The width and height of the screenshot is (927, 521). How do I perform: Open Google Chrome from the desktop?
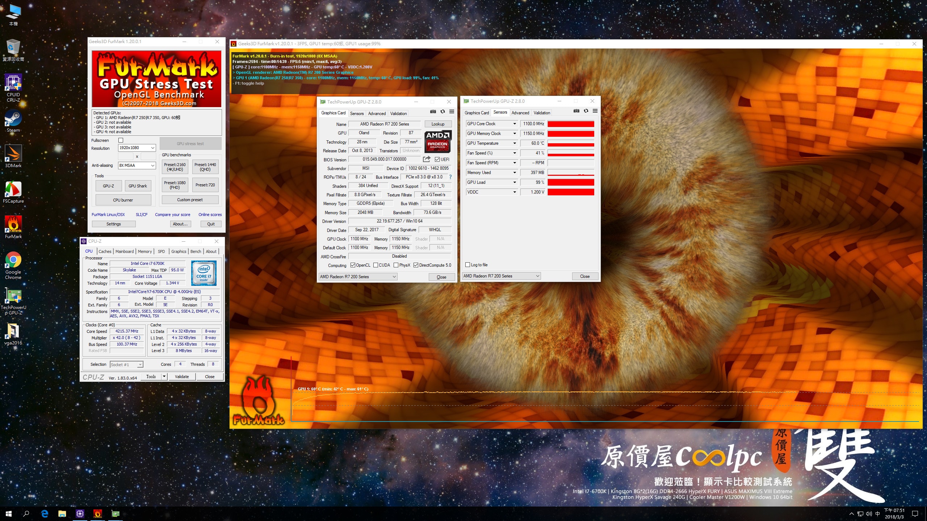[13, 265]
